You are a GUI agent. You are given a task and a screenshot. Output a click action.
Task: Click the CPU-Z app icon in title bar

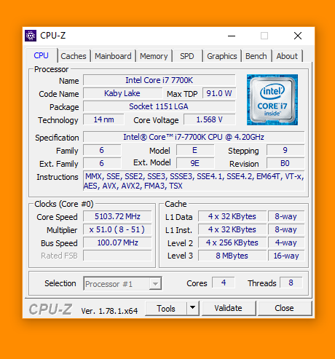tap(31, 36)
